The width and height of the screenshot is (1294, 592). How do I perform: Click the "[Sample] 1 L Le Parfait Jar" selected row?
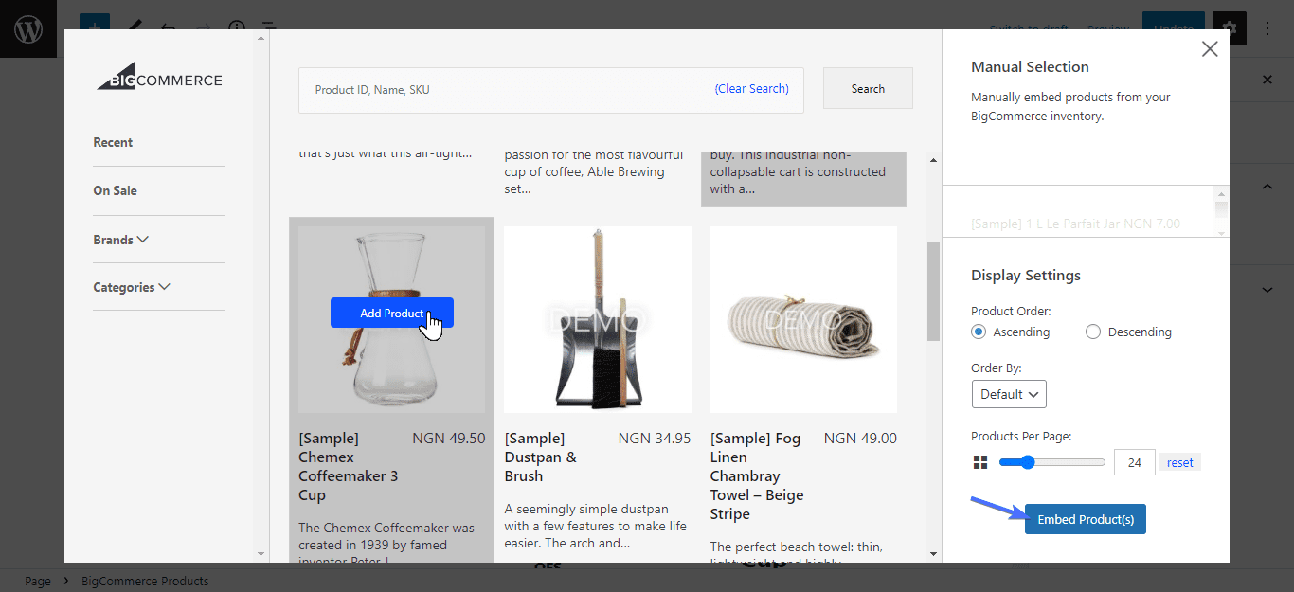coord(1076,224)
